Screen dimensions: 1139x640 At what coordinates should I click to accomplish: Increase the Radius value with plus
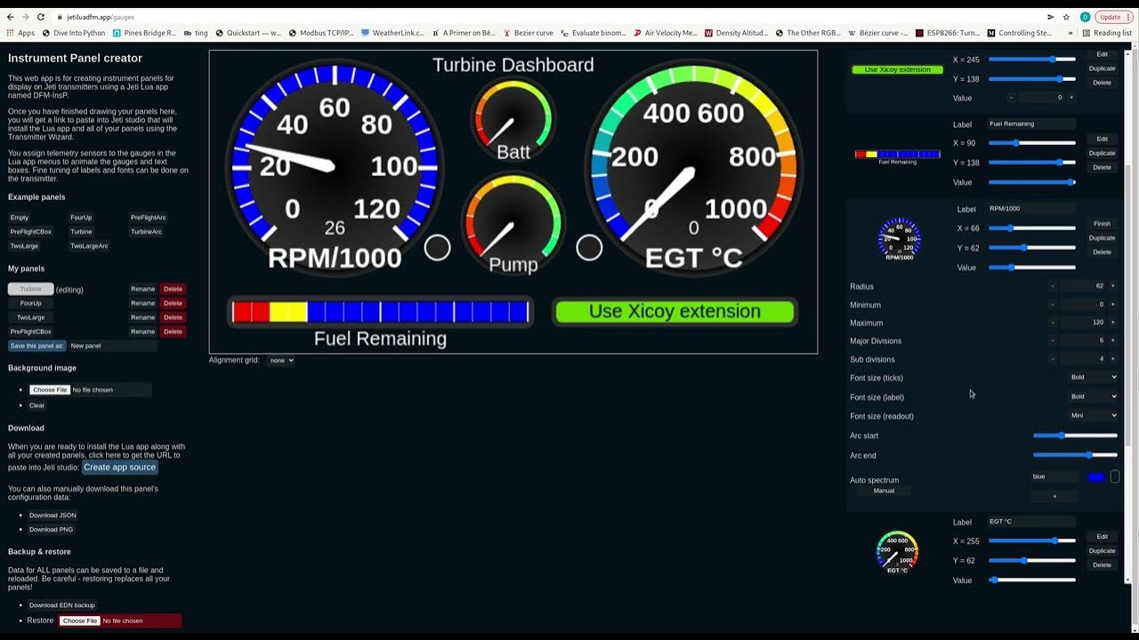click(x=1112, y=286)
